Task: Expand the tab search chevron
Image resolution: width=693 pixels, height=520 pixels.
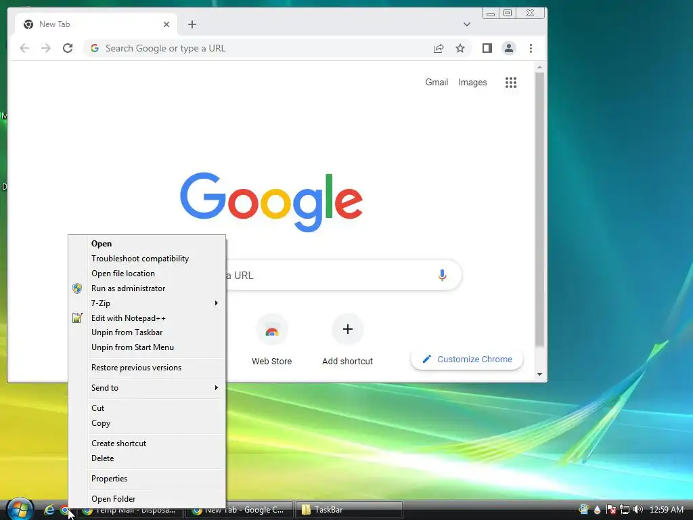Action: pyautogui.click(x=467, y=24)
